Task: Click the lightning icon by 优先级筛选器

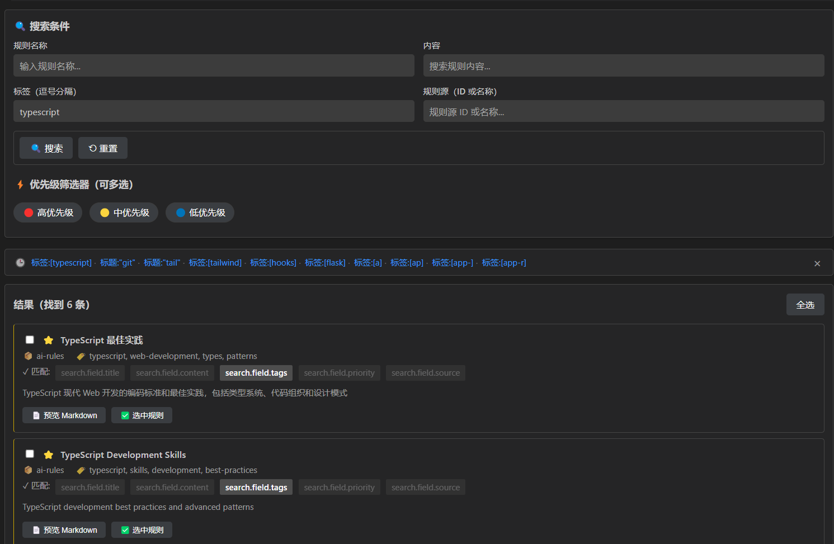Action: (20, 185)
